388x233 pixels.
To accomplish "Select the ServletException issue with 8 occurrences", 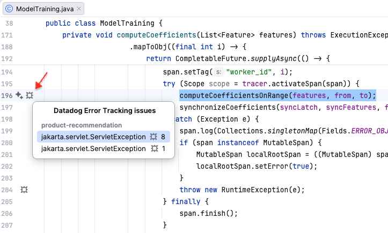I will coord(94,137).
